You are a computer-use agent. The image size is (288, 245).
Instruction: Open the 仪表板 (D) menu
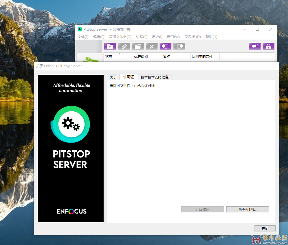(x=192, y=37)
